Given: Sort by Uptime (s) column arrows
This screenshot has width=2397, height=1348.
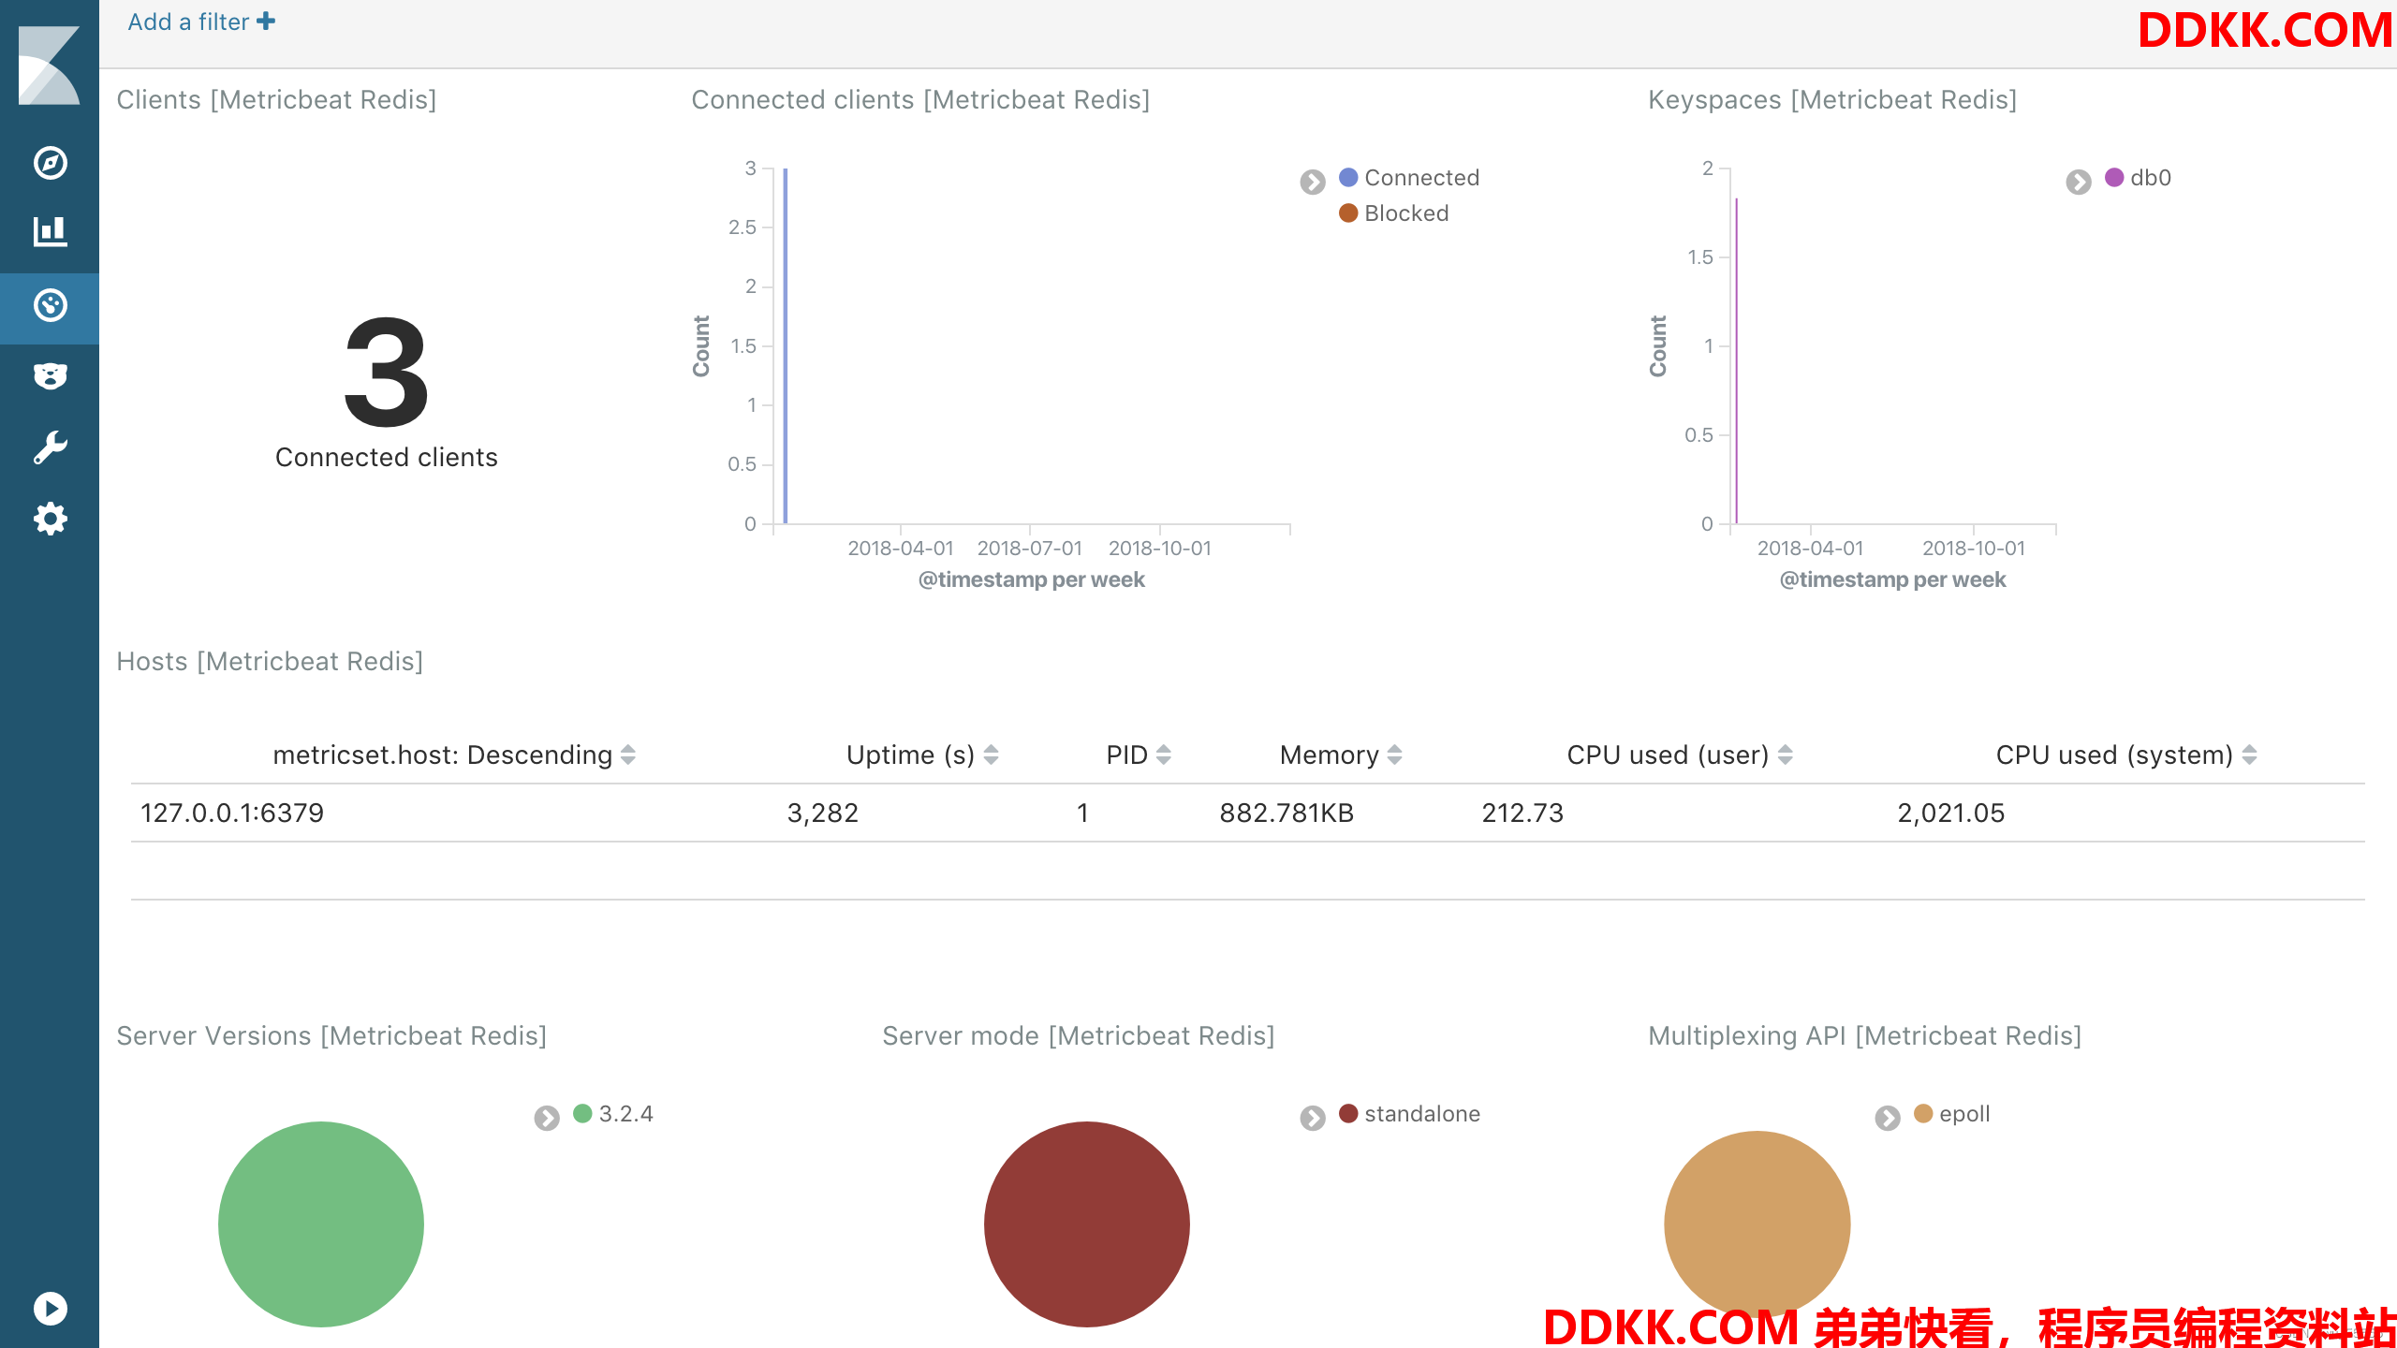Looking at the screenshot, I should (x=991, y=755).
